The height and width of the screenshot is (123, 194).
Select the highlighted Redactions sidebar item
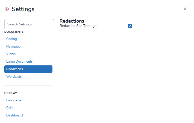pos(28,69)
